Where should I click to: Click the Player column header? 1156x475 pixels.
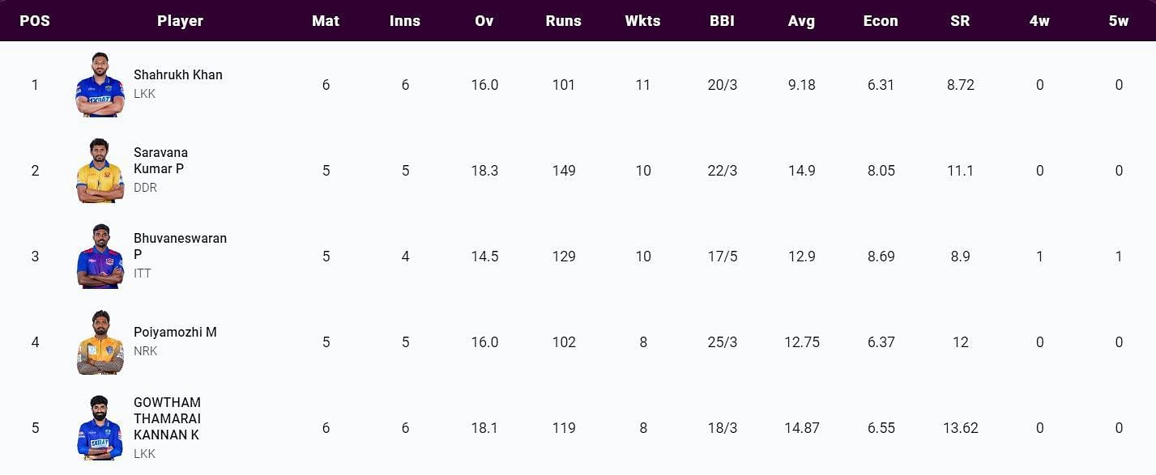coord(180,21)
